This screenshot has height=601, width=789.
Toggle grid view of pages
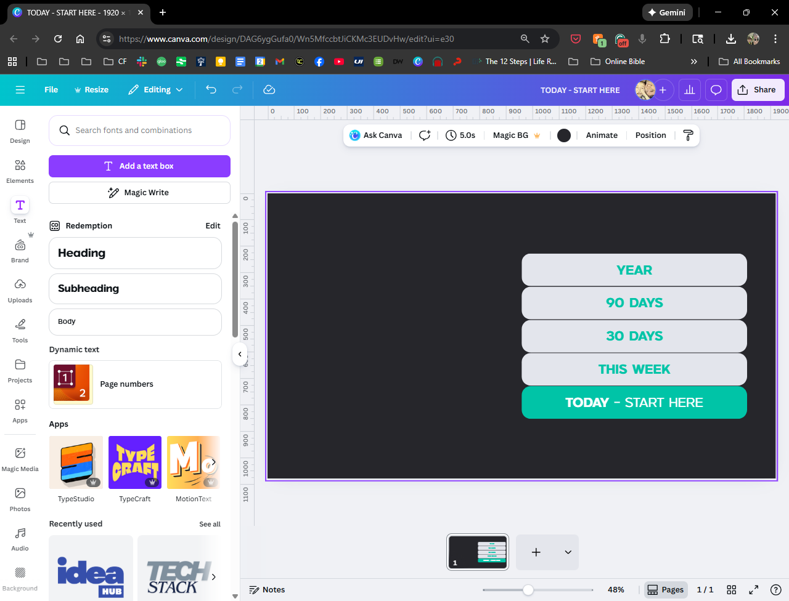click(731, 590)
